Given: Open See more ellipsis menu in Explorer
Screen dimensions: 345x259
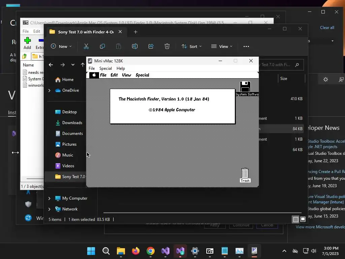Looking at the screenshot, I should pos(246,47).
